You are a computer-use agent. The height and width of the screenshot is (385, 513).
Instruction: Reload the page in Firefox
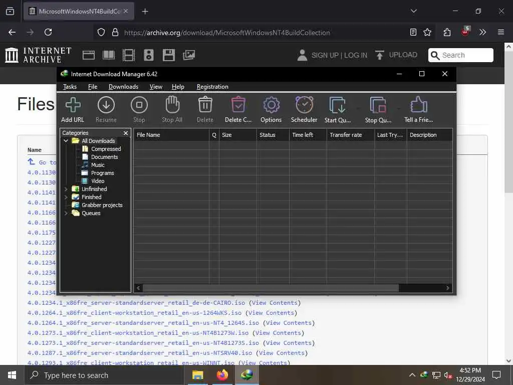[x=48, y=32]
